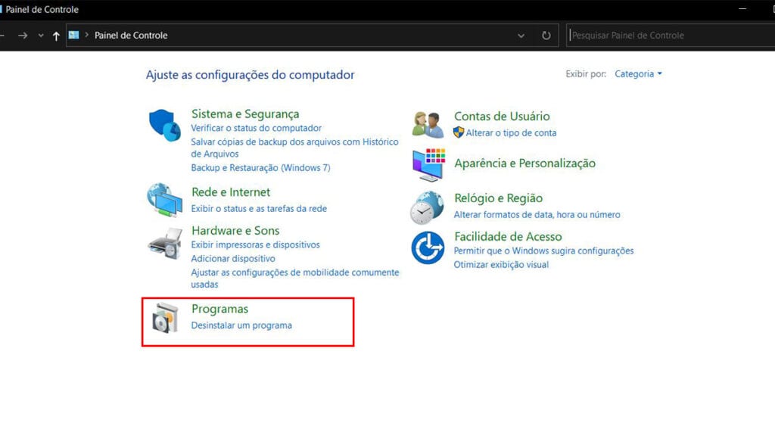Click Desinstalar um programa
The height and width of the screenshot is (436, 775).
[241, 325]
